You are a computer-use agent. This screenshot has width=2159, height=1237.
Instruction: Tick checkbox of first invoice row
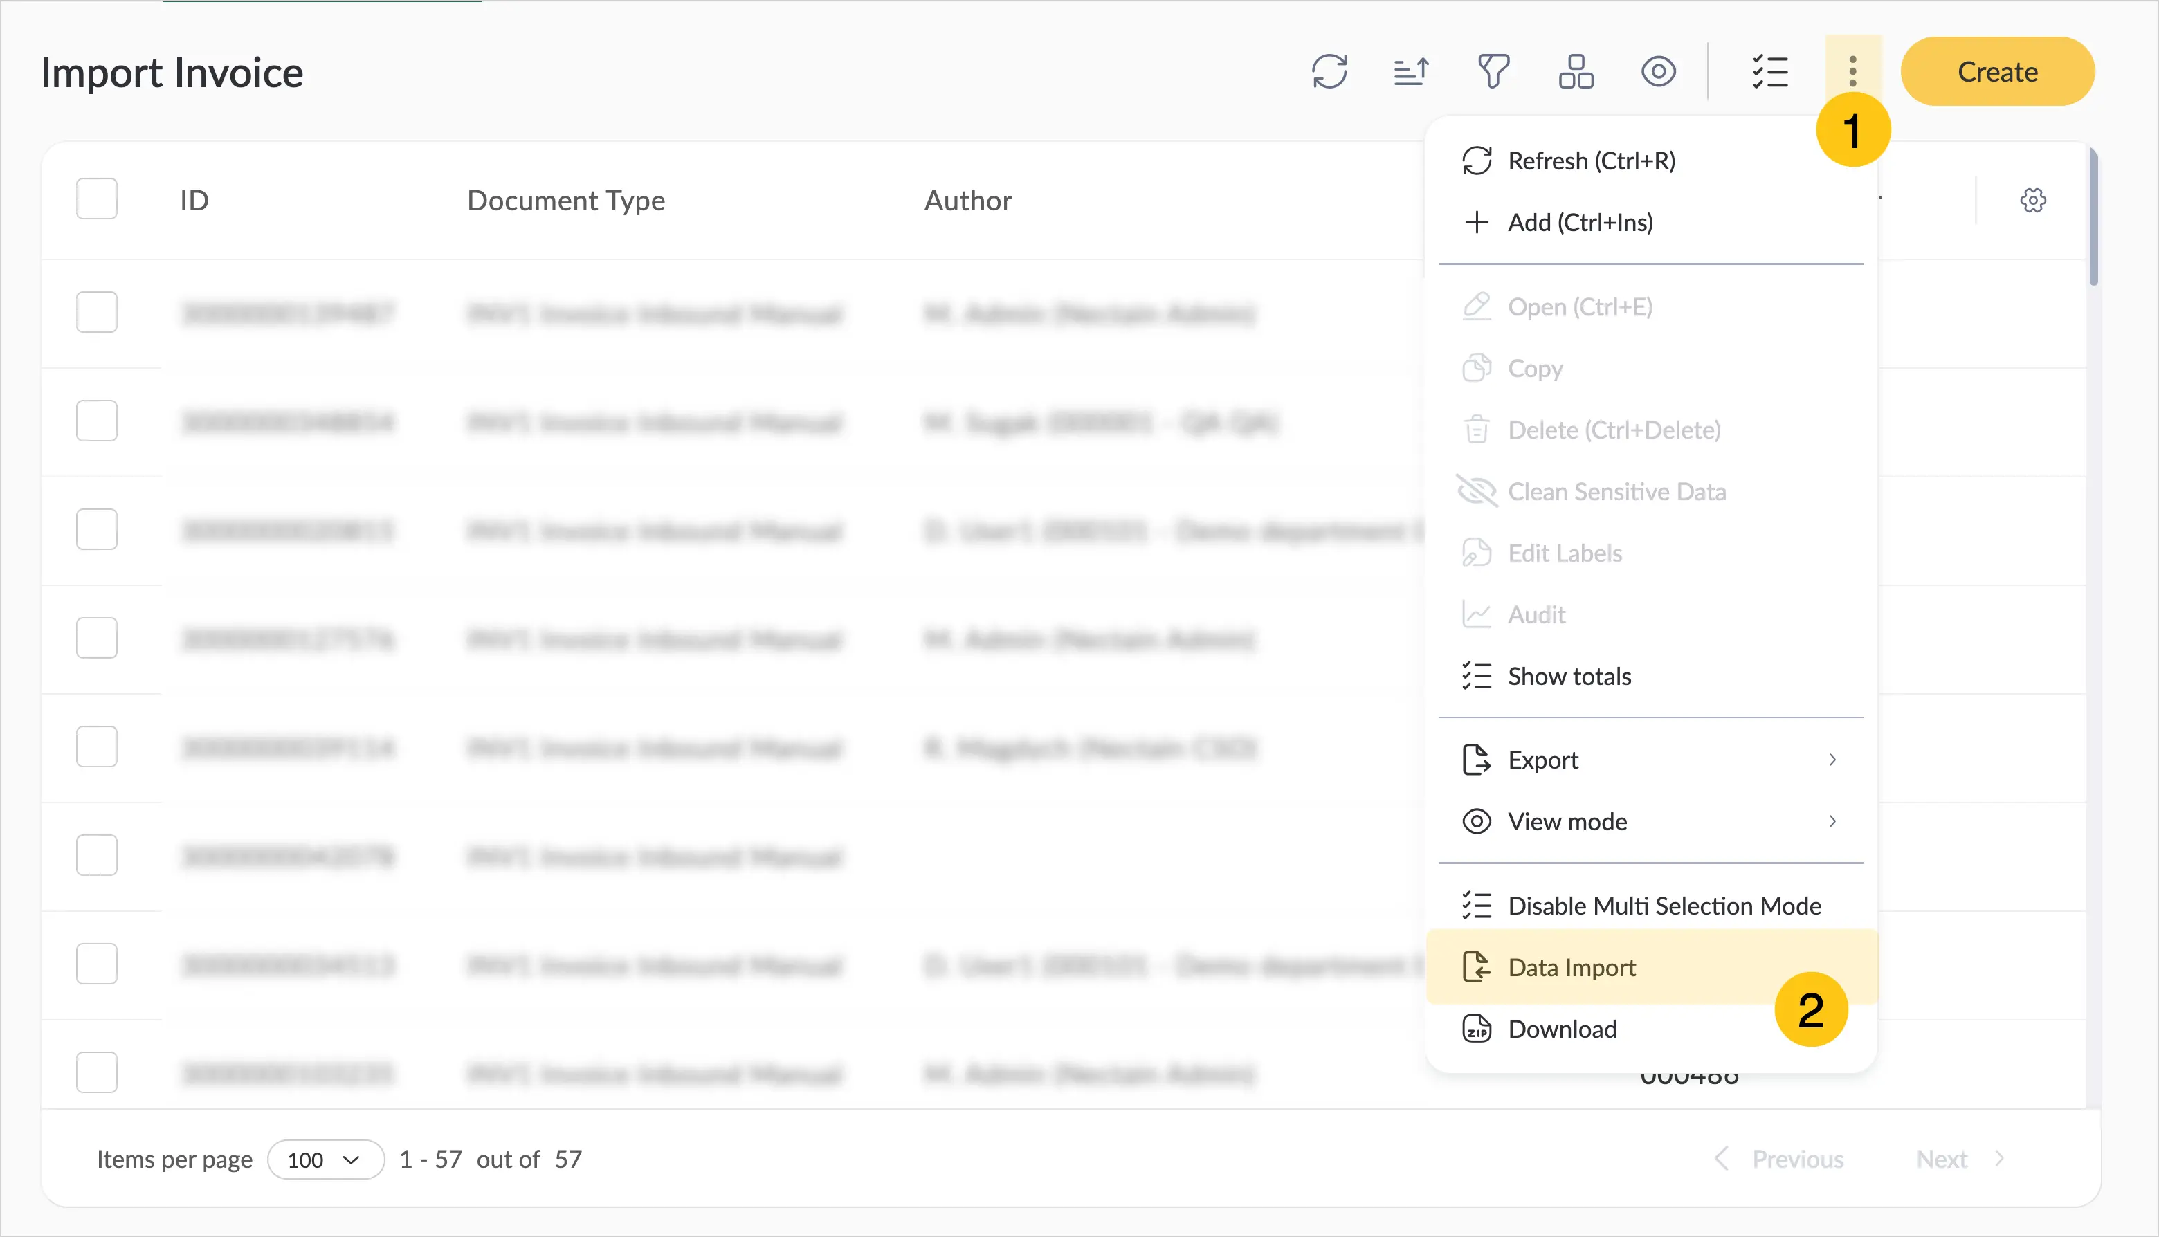(x=97, y=313)
